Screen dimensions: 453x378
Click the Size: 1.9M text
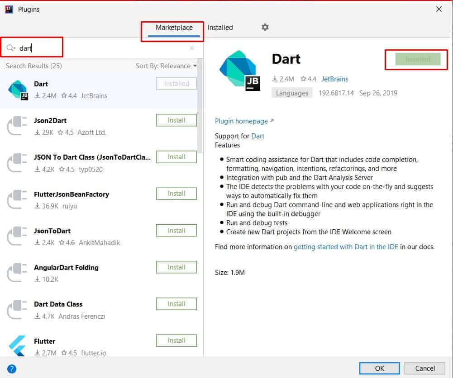(230, 273)
